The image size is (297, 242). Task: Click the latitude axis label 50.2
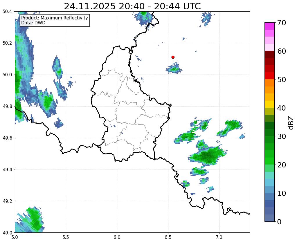(x=7, y=43)
